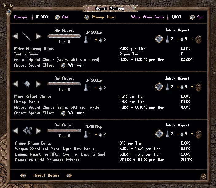The image size is (216, 188).
Task: Click the spell aspect unlock bag icon
Action: 198,87
